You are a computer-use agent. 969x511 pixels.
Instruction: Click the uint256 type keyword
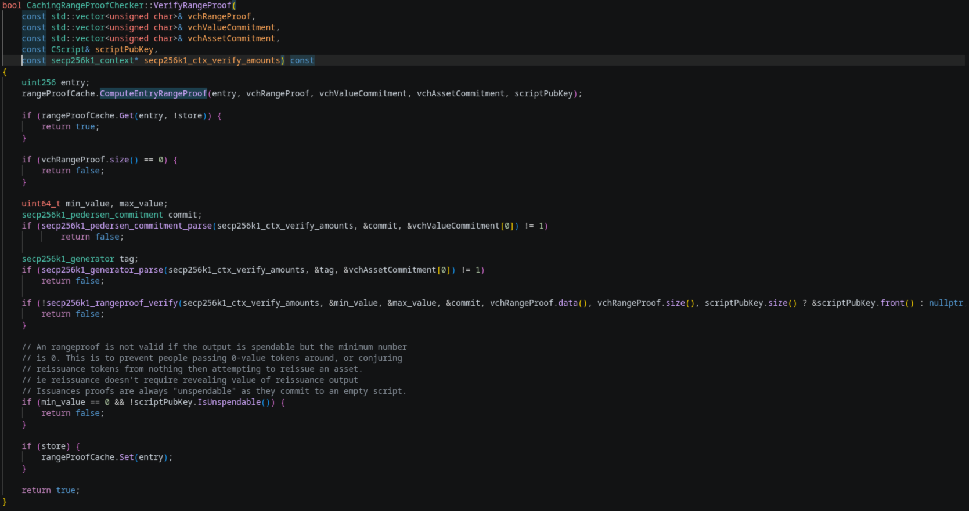coord(39,82)
